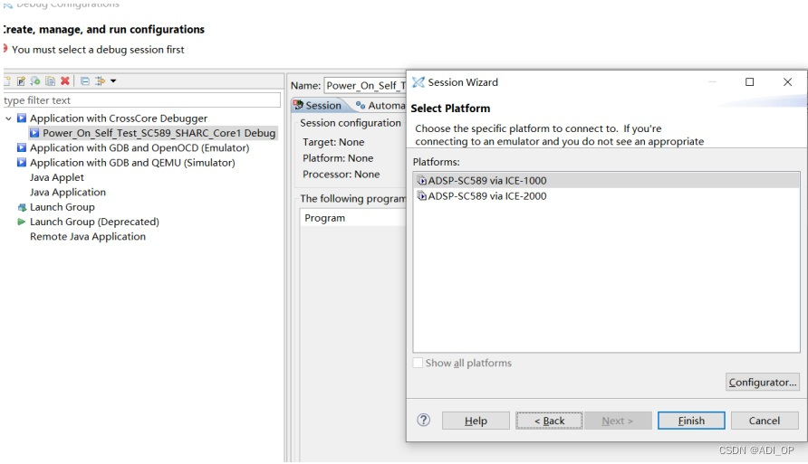Screen dimensions: 808x464
Task: Click the question mark help icon
Action: tap(424, 421)
